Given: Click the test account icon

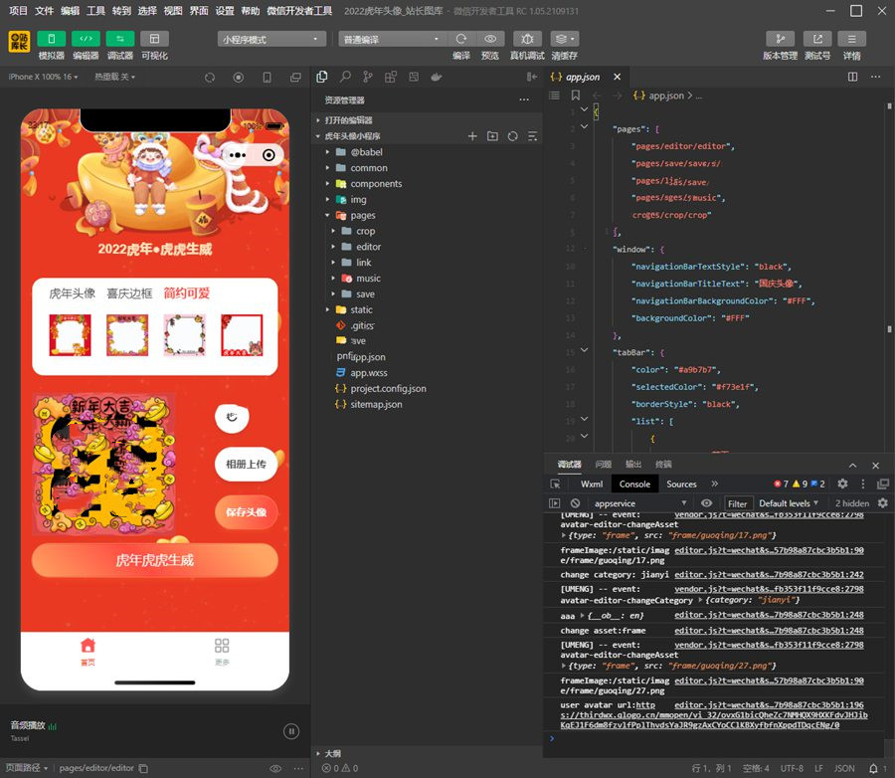Looking at the screenshot, I should [x=817, y=39].
